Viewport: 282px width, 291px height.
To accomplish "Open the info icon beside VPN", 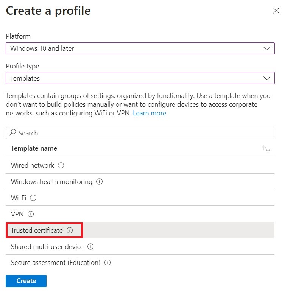I will click(x=31, y=214).
